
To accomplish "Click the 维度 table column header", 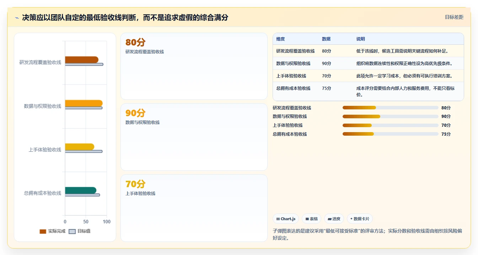I will click(280, 39).
